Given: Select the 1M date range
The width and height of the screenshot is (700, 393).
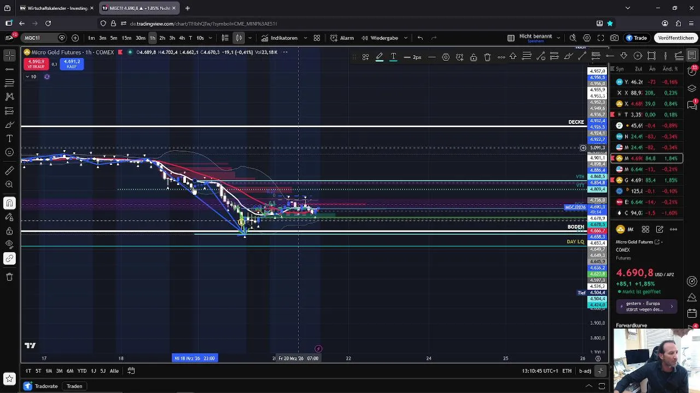Looking at the screenshot, I should pyautogui.click(x=49, y=371).
